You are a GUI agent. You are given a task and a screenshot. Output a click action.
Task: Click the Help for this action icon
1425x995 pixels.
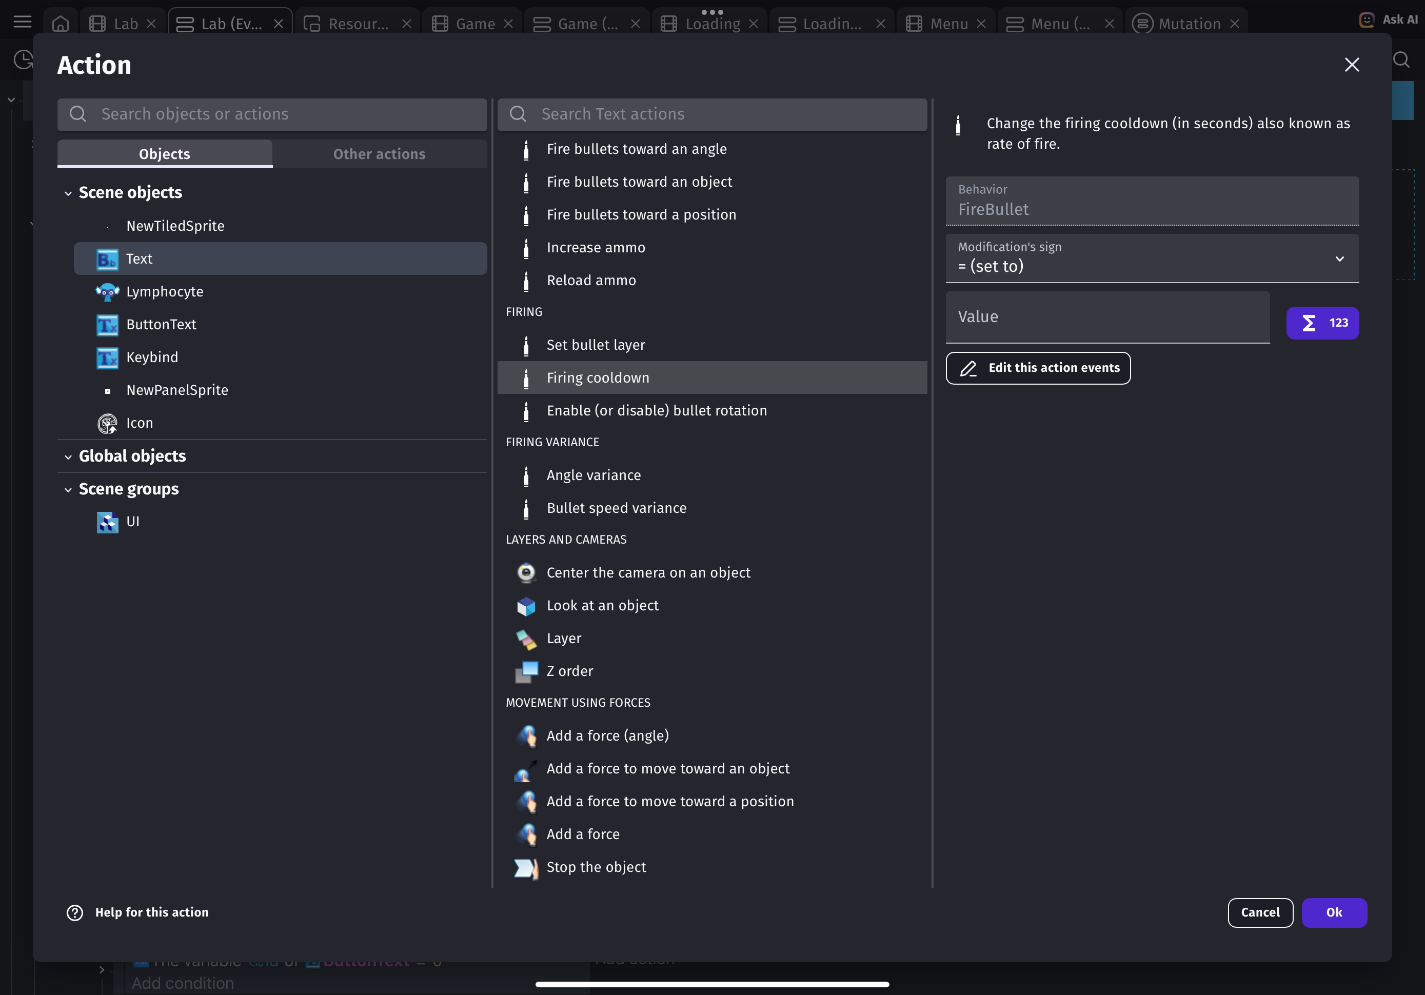click(75, 912)
